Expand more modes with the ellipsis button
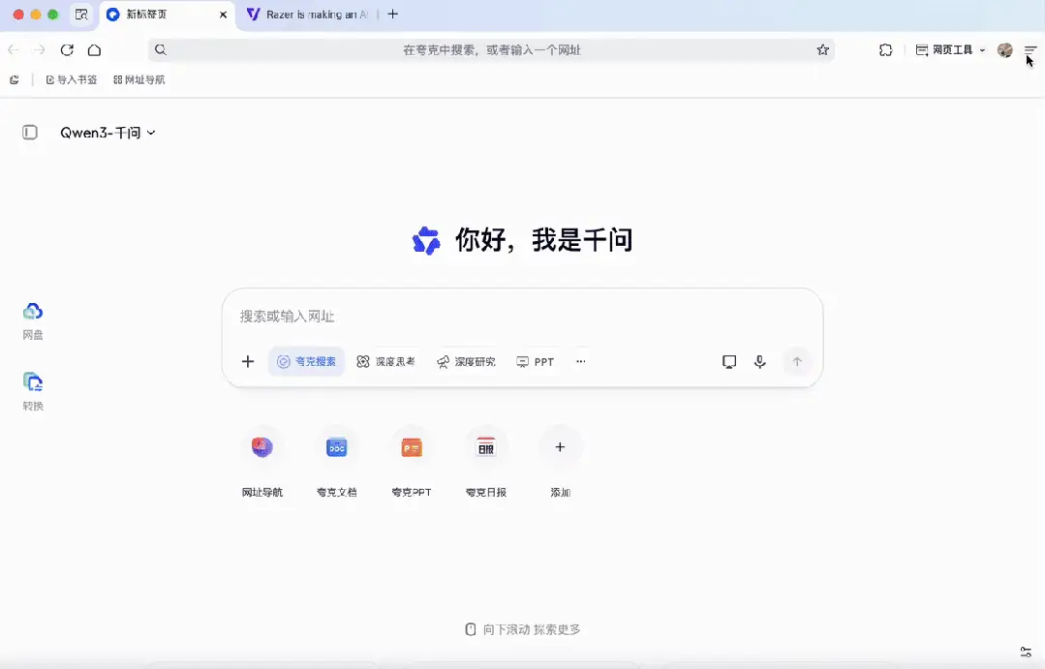 (580, 361)
